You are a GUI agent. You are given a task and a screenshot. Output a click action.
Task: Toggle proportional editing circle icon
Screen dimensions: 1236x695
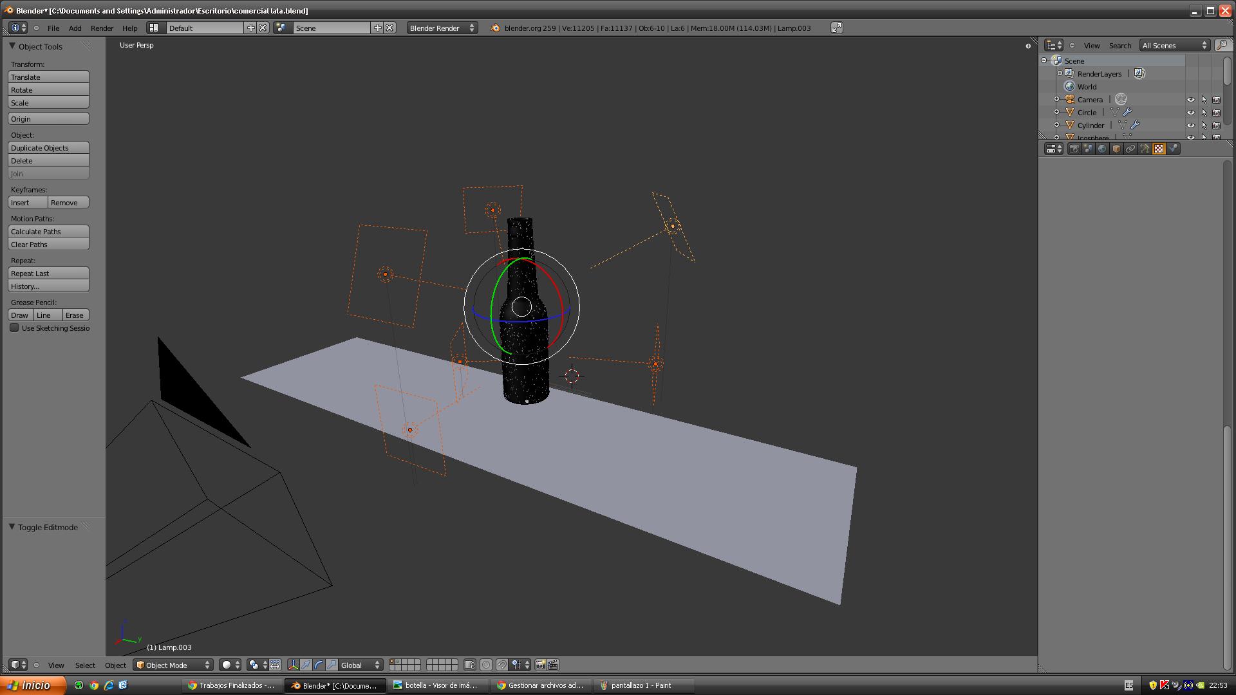click(486, 665)
